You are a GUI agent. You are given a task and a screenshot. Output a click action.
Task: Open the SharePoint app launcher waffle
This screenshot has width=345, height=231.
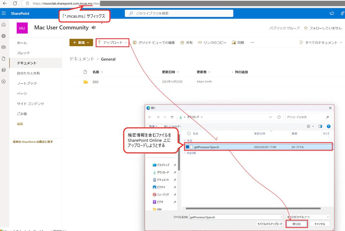coord(4,13)
